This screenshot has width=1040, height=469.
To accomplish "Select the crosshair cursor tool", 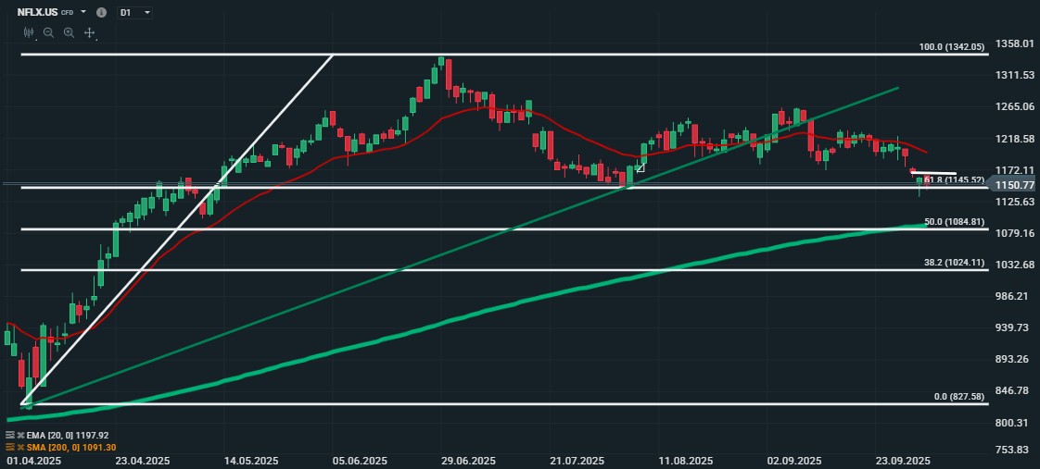I will click(89, 32).
